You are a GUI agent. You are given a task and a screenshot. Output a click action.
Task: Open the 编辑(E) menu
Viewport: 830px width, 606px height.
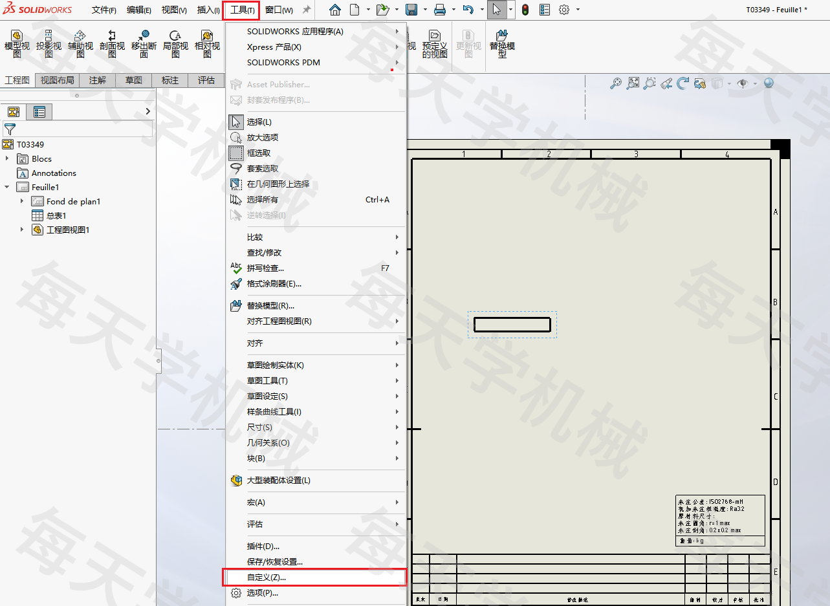[x=139, y=10]
